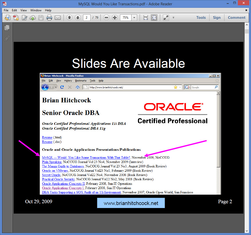Zoom in using the plus button
Image resolution: width=251 pixels, height=235 pixels.
115,18
